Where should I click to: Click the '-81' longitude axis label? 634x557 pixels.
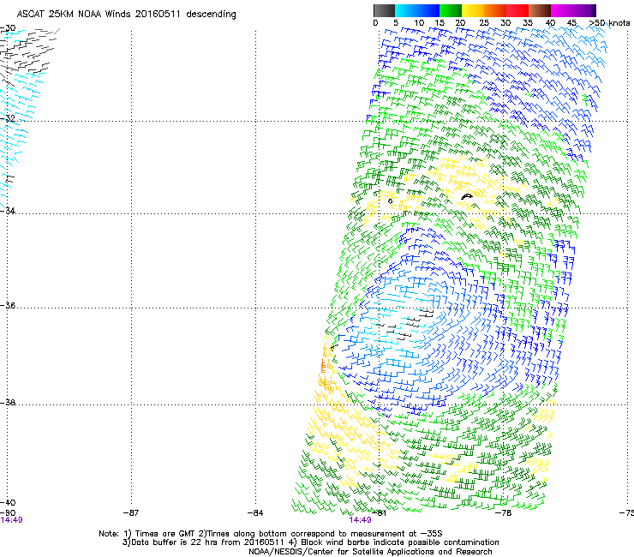(x=380, y=512)
